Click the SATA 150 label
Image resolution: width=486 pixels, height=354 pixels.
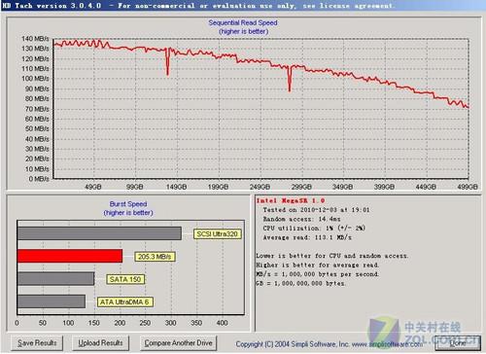tap(125, 279)
